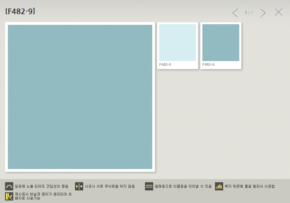Go to the previous image with left arrow
Image resolution: width=290 pixels, height=203 pixels.
tap(235, 13)
